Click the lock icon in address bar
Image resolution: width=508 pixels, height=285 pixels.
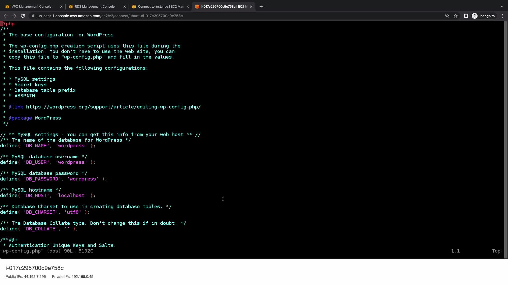point(33,16)
